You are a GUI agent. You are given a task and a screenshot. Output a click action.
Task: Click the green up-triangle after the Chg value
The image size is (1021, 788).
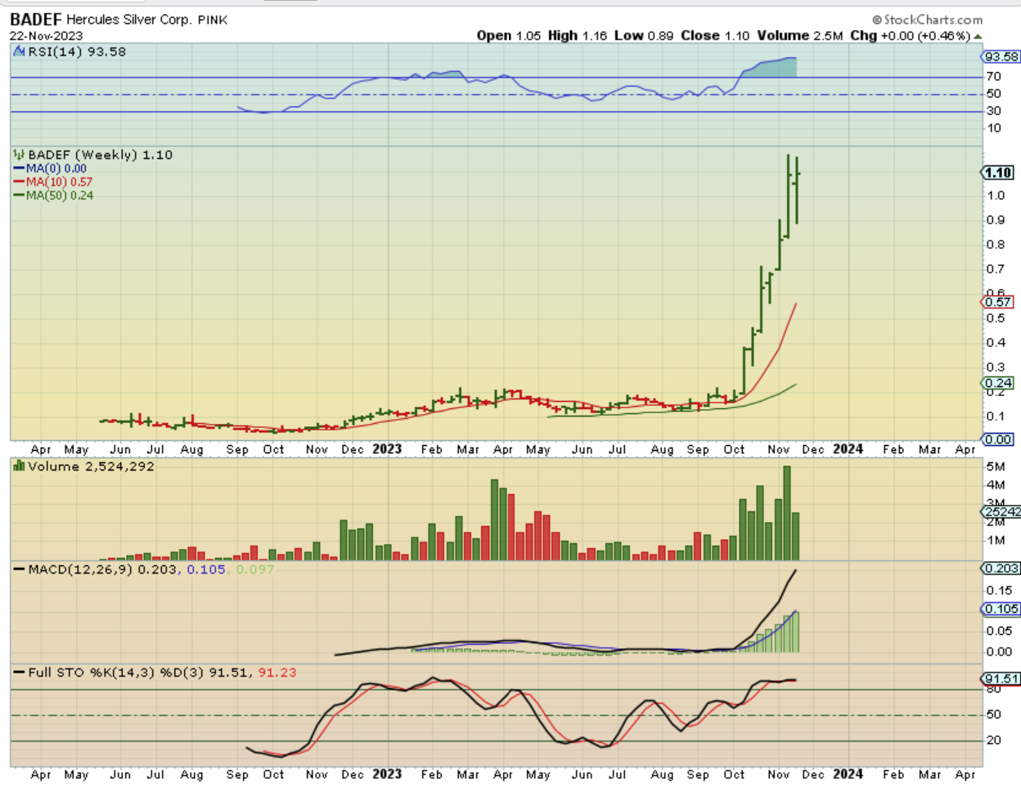click(978, 36)
